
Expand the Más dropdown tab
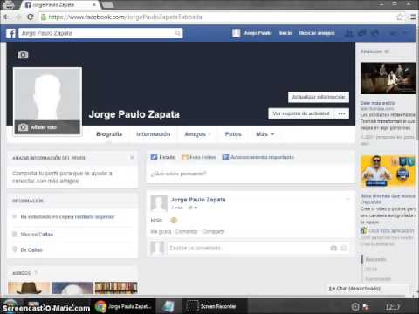pos(264,134)
